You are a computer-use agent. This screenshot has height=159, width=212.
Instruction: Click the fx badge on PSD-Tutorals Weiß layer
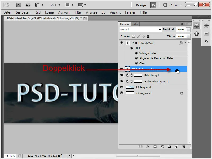coord(181,43)
